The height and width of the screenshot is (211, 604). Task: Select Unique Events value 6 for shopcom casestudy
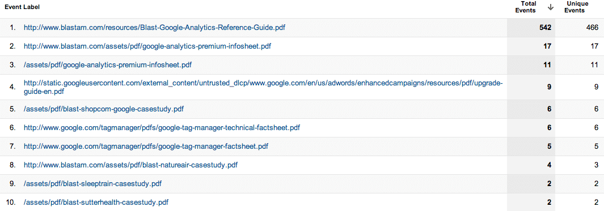[596, 109]
